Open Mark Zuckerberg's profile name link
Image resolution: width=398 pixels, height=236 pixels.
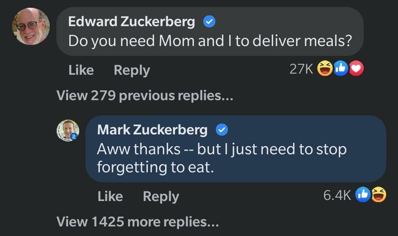[152, 130]
